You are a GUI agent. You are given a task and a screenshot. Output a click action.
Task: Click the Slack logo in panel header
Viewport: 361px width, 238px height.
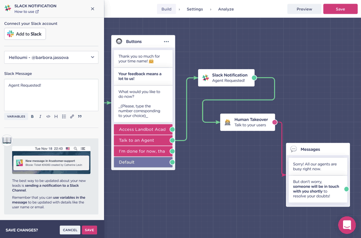(x=8, y=8)
